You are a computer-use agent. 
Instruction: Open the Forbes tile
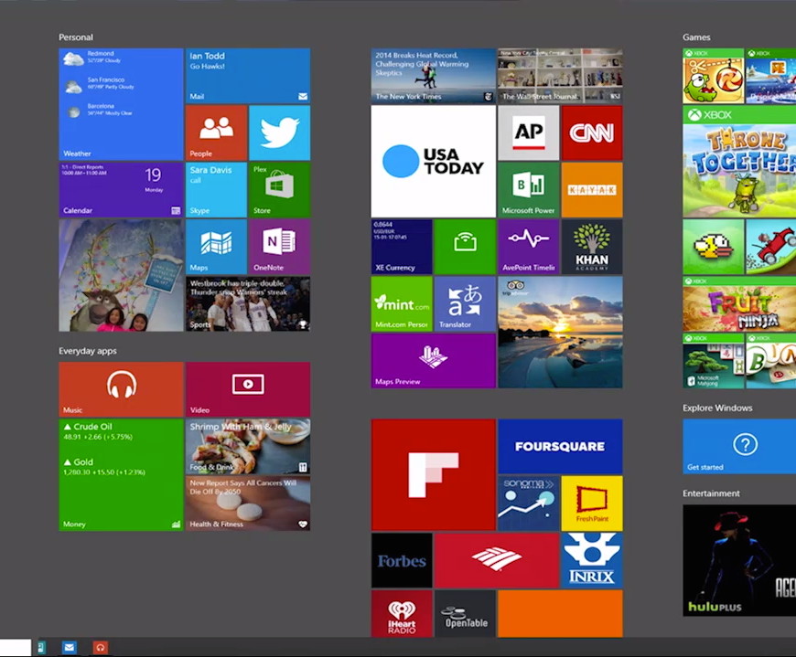tap(402, 560)
